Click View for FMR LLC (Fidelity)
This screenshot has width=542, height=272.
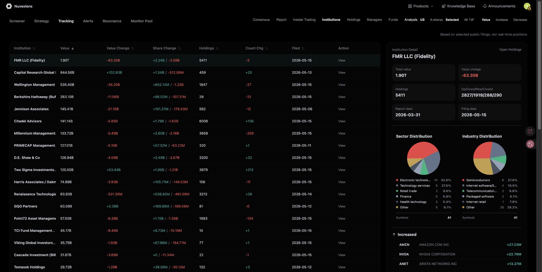[342, 61]
